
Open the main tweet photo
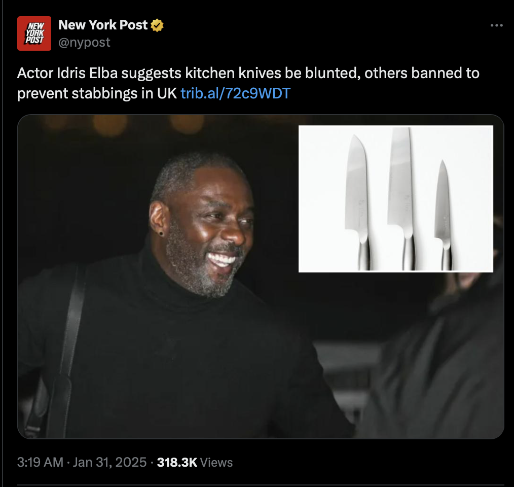click(261, 276)
